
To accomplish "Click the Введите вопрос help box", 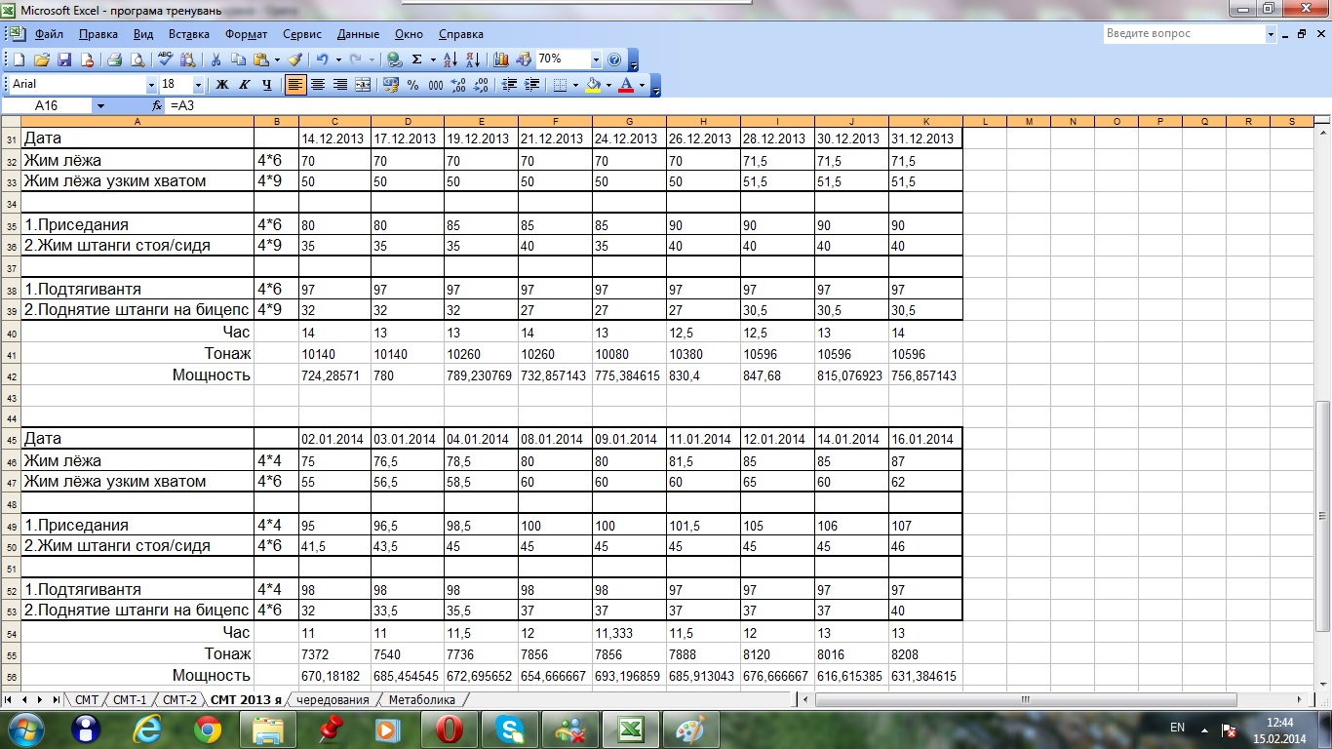I will pyautogui.click(x=1183, y=34).
